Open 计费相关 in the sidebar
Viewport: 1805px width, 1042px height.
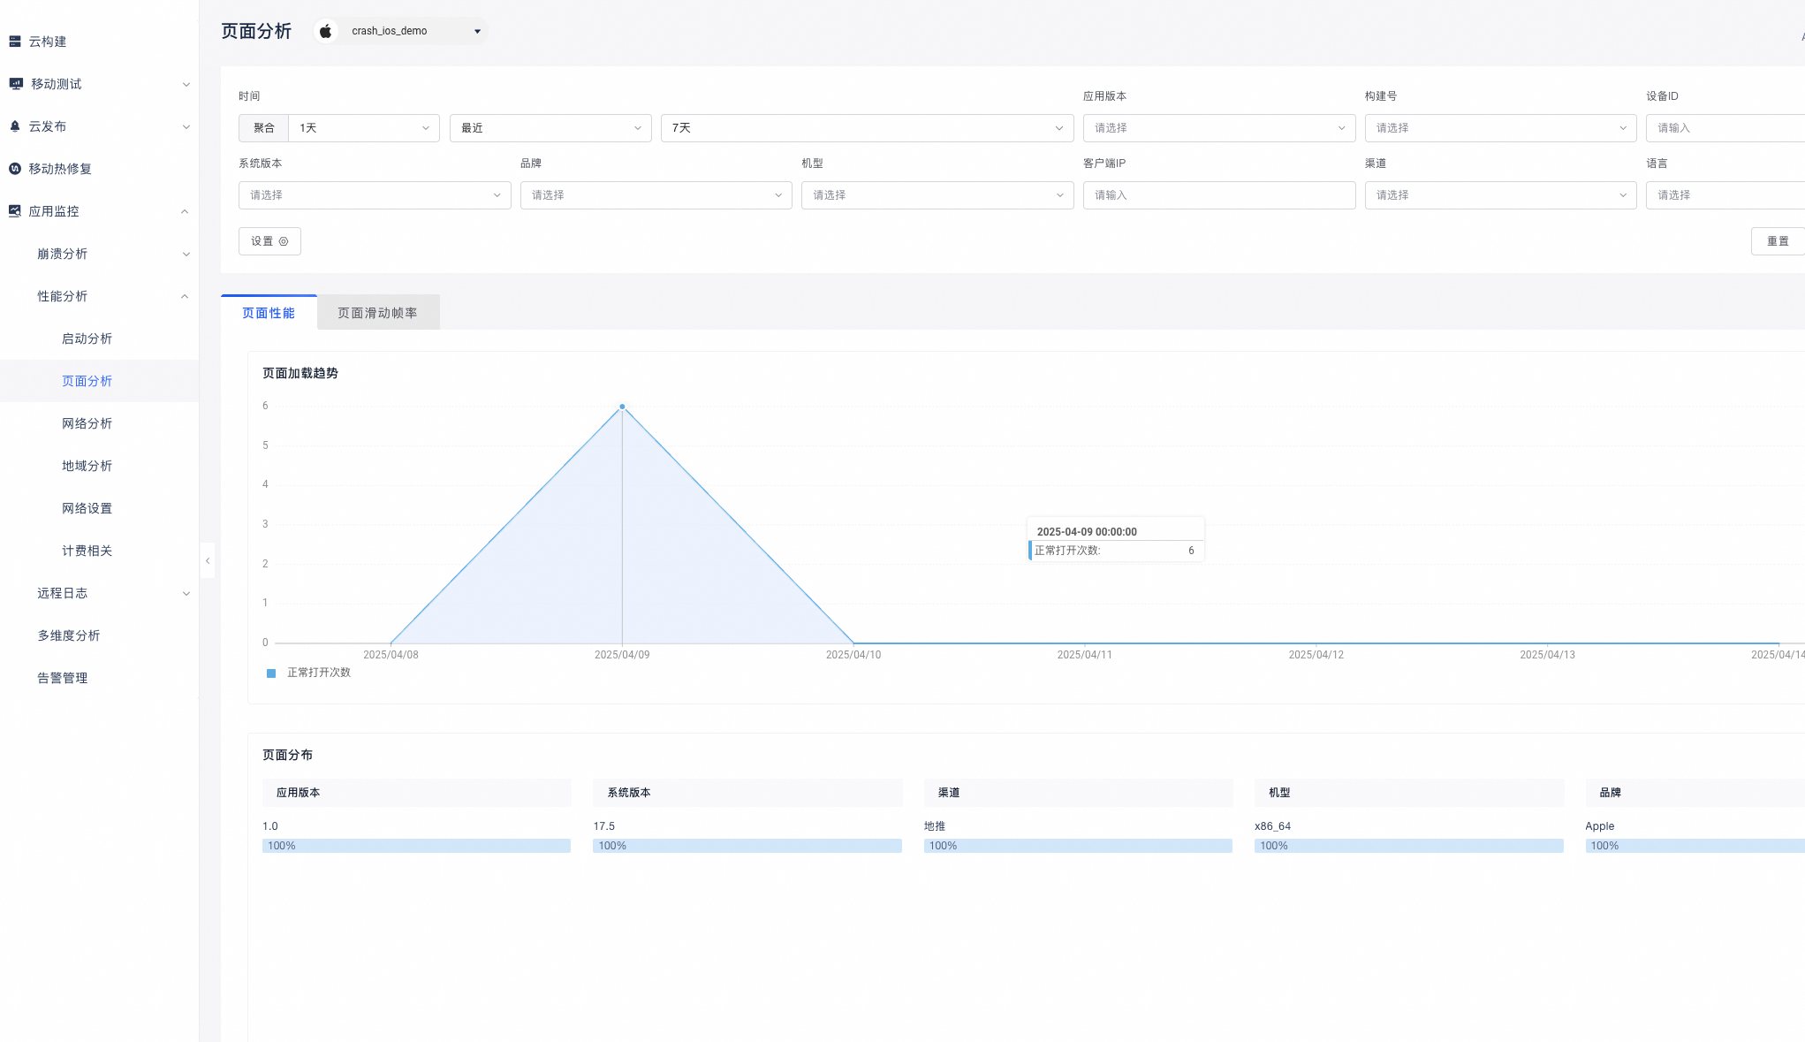coord(87,551)
